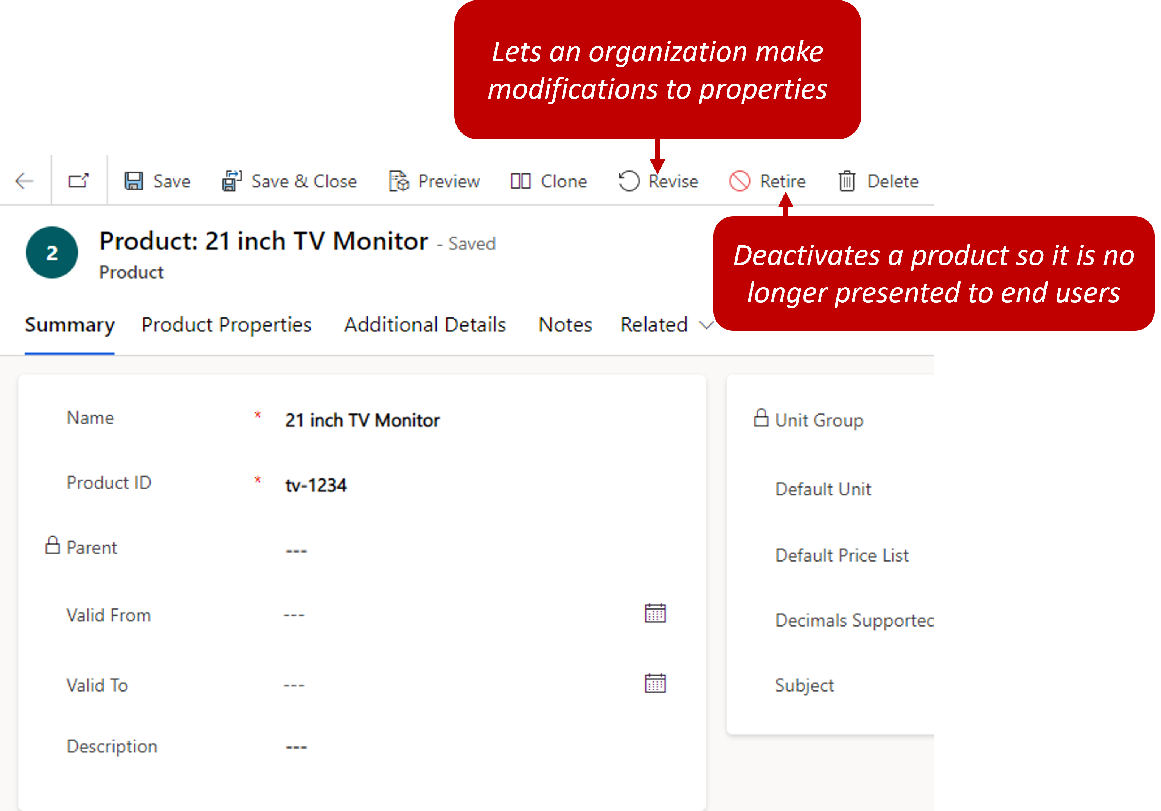The image size is (1161, 811).
Task: Switch to the Summary tab
Action: tap(70, 325)
